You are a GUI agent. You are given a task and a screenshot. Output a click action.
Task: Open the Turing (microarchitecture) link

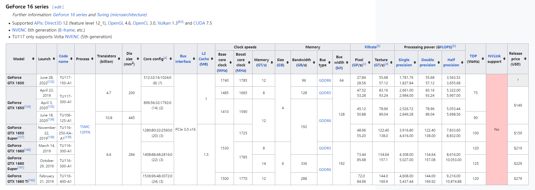tap(122, 15)
